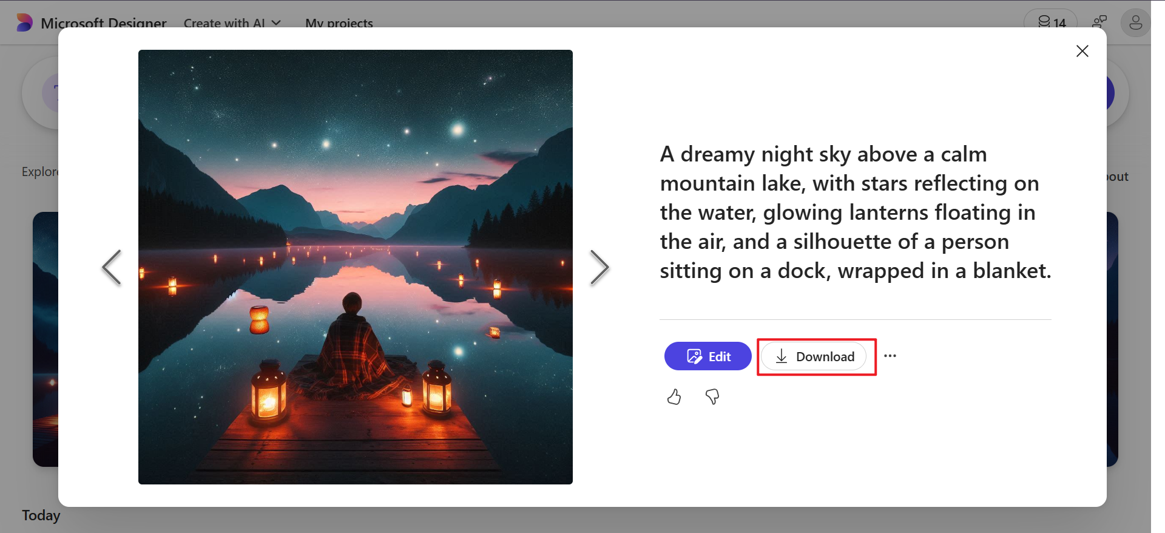Screen dimensions: 1165x533
Task: Like the image with thumbs up
Action: click(674, 397)
